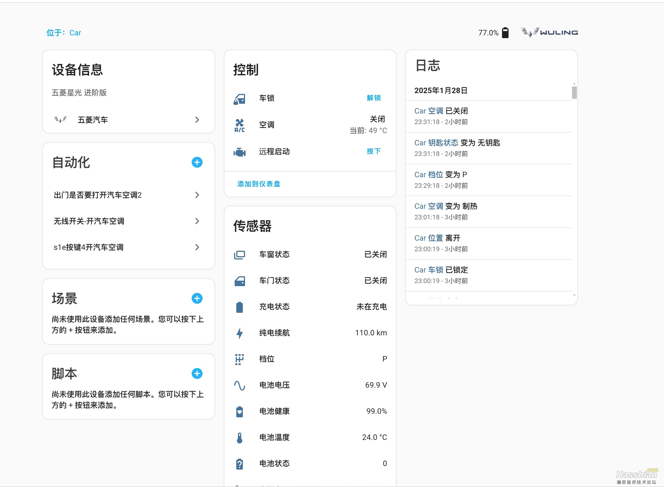Click the 77.0% battery percentage text
This screenshot has width=664, height=487.
click(x=488, y=33)
